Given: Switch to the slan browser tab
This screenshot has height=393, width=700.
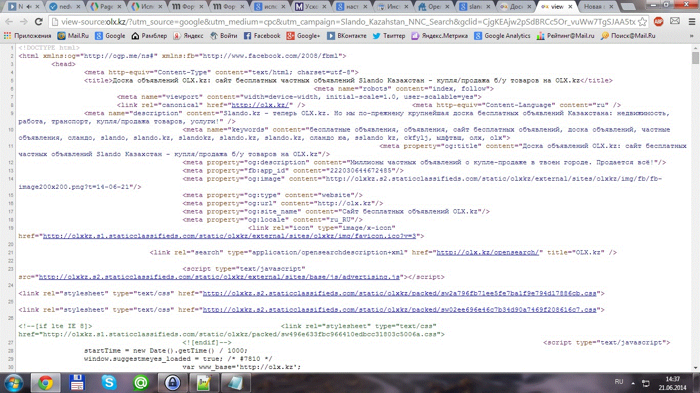Looking at the screenshot, I should click(476, 7).
